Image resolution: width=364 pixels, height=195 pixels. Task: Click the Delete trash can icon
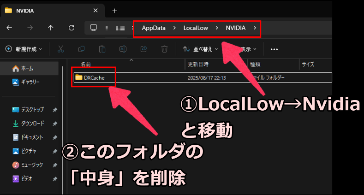coord(164,49)
